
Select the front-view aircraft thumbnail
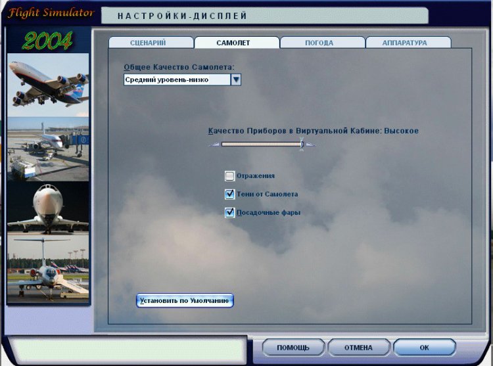tap(48, 208)
